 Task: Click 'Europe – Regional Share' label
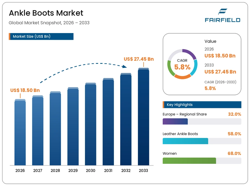pos(185,114)
